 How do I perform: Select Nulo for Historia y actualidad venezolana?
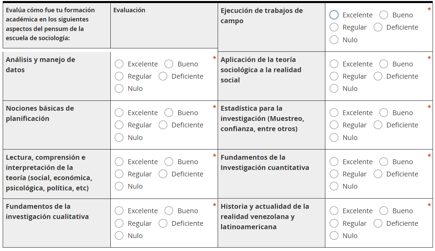click(334, 236)
